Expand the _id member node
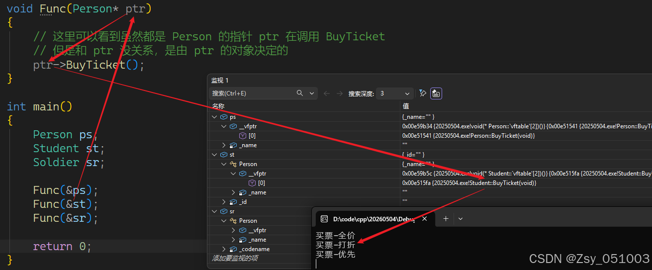 click(224, 202)
